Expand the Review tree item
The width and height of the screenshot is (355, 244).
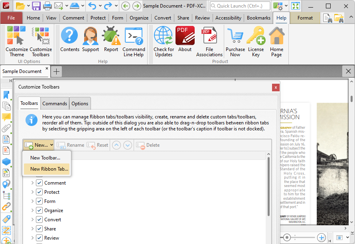(x=32, y=238)
